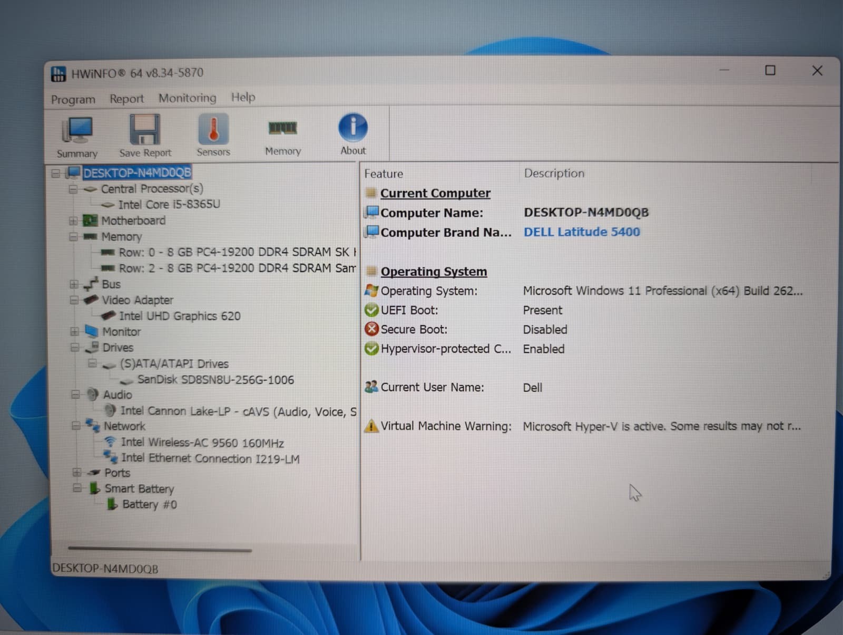Image resolution: width=843 pixels, height=635 pixels.
Task: Collapse the Smart Battery node
Action: pyautogui.click(x=77, y=488)
